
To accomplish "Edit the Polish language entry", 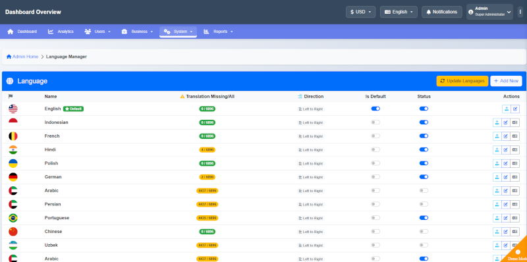I will coord(506,163).
